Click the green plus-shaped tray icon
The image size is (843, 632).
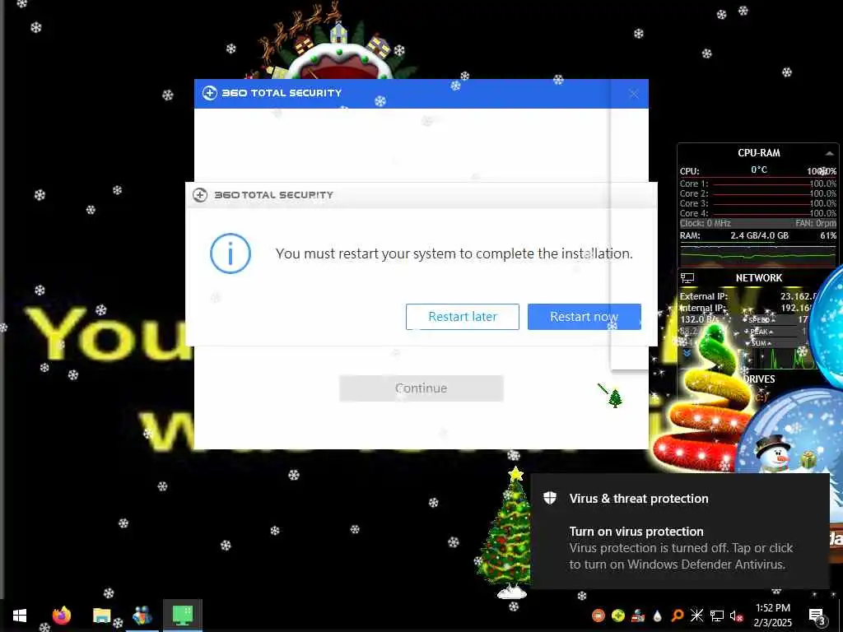point(618,616)
